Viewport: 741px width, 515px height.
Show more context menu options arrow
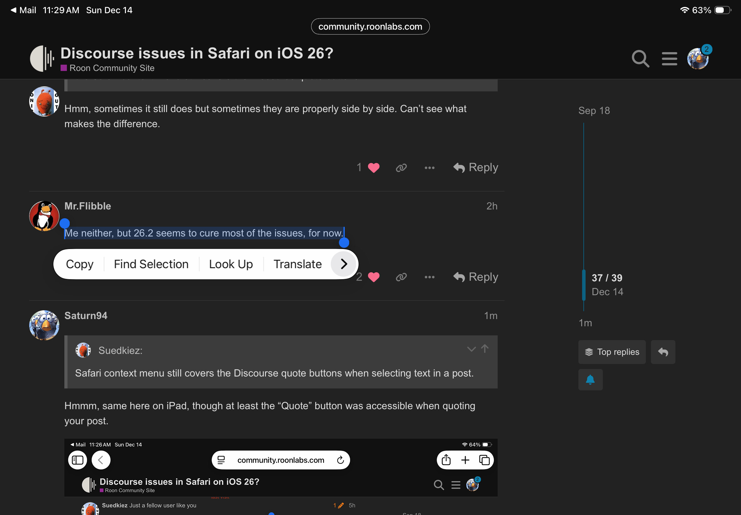click(x=343, y=264)
